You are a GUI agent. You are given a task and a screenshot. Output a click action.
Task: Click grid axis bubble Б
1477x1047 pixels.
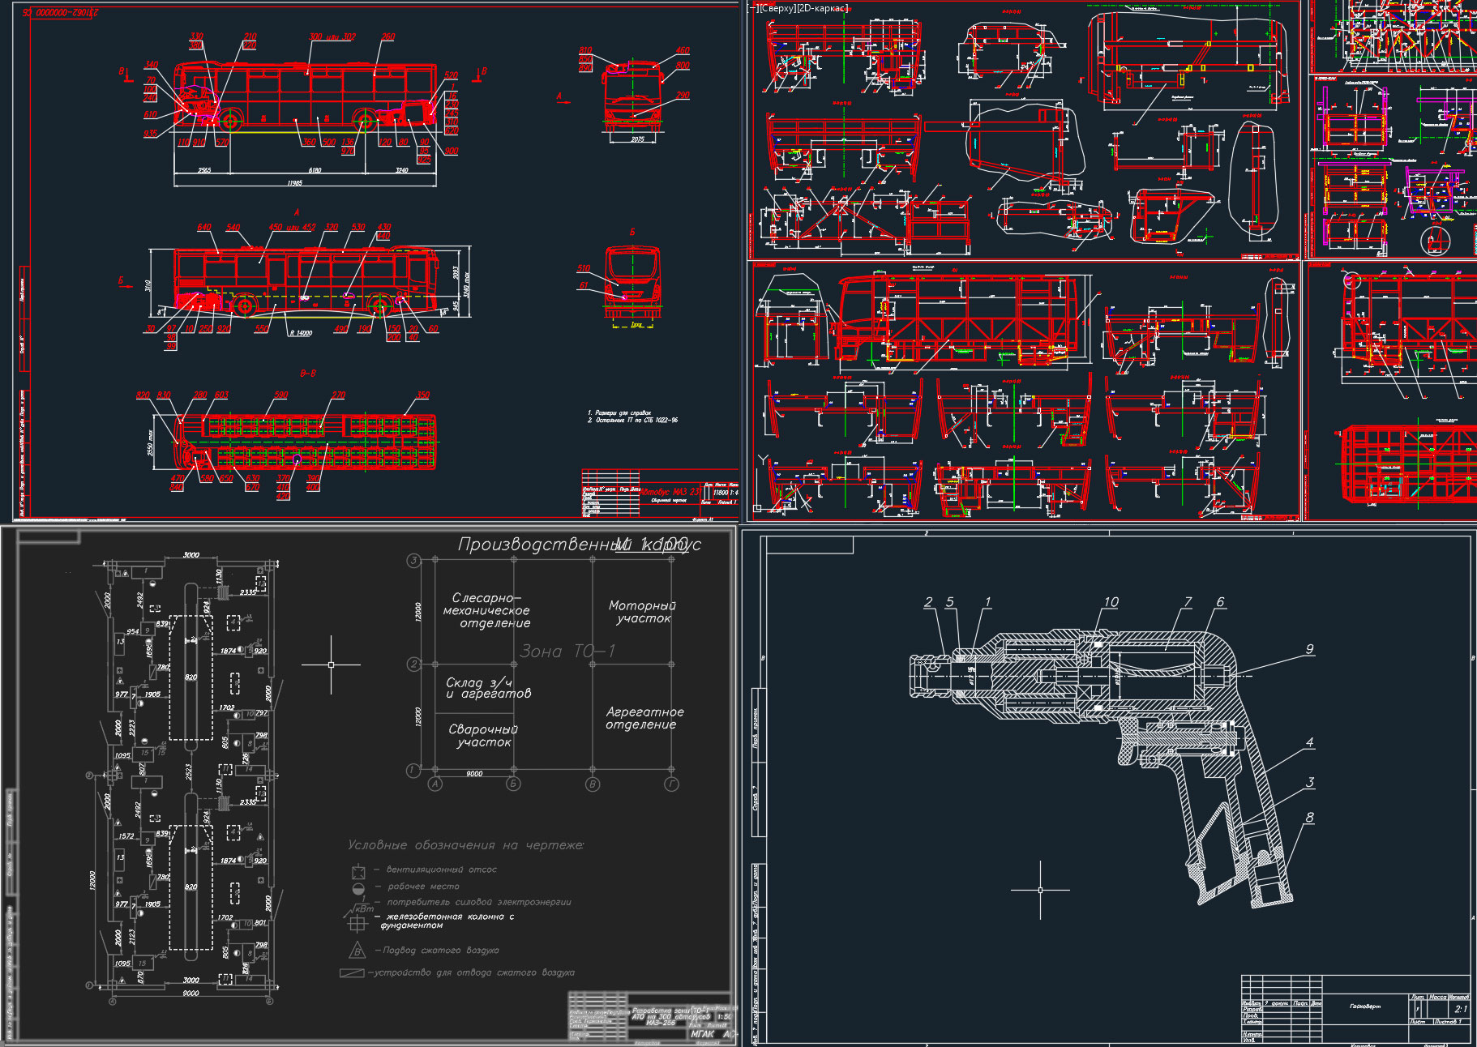click(513, 784)
